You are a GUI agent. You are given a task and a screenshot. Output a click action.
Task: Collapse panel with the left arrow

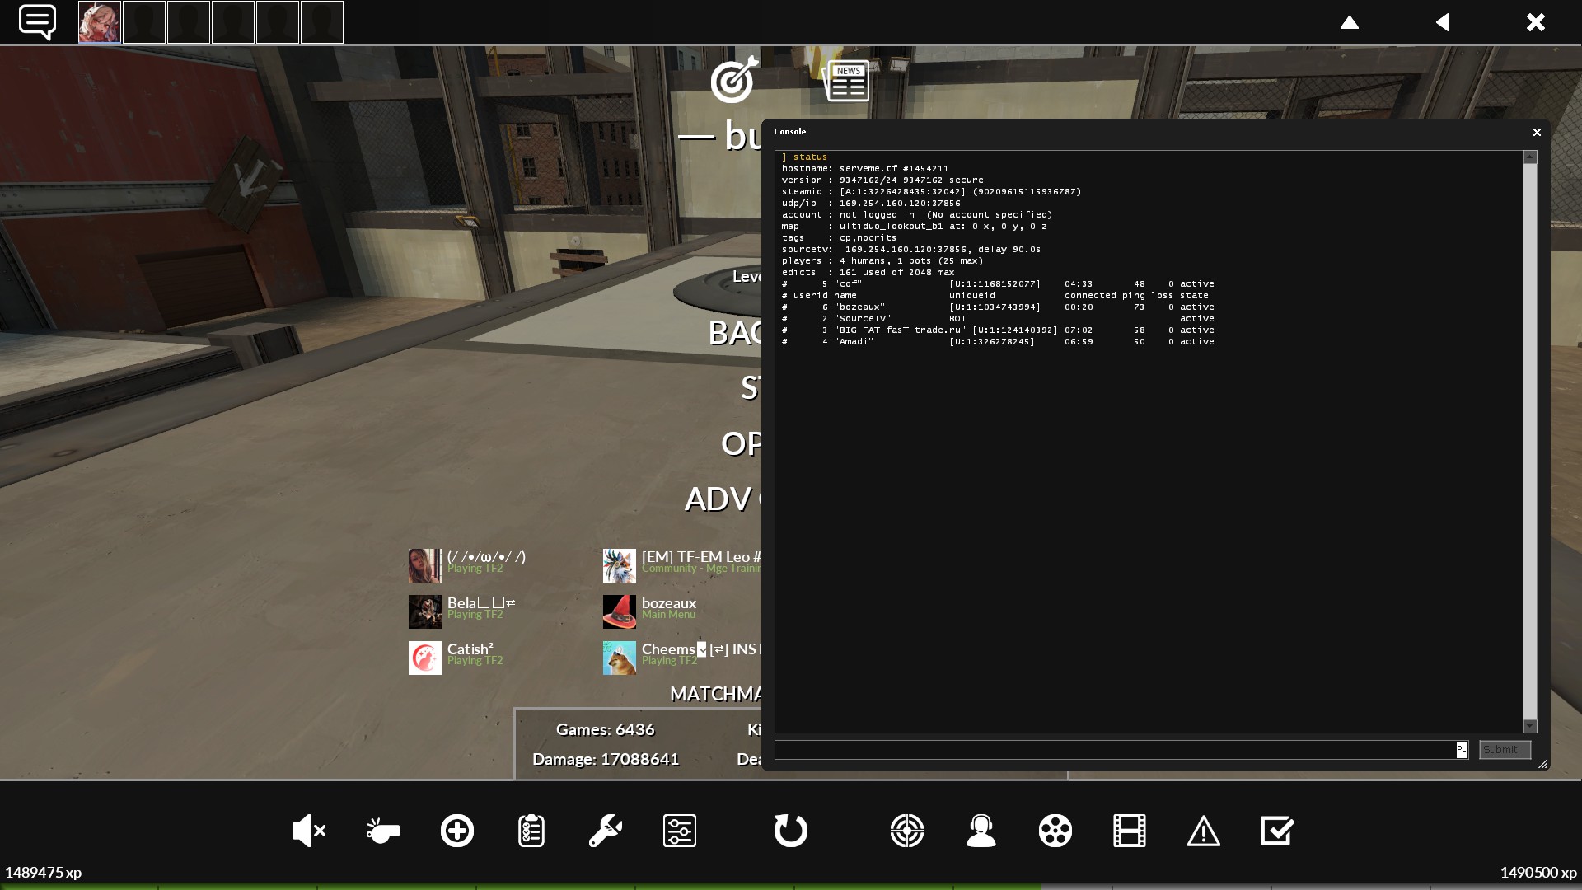pyautogui.click(x=1442, y=22)
